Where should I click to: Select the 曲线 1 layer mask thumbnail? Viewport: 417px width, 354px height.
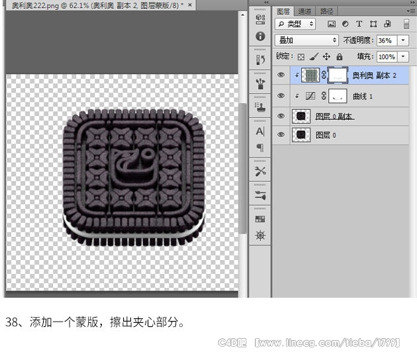click(x=338, y=96)
